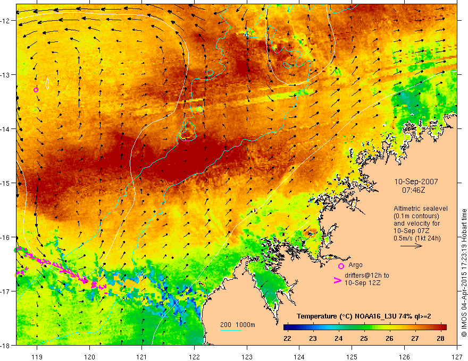Click the longitude axis label 127
Screen dimensions: 468x361
coord(457,357)
